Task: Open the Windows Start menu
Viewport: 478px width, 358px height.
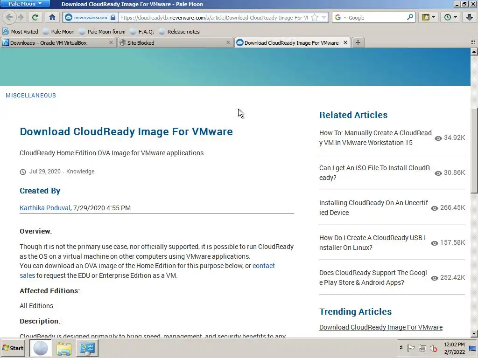Action: pyautogui.click(x=13, y=348)
